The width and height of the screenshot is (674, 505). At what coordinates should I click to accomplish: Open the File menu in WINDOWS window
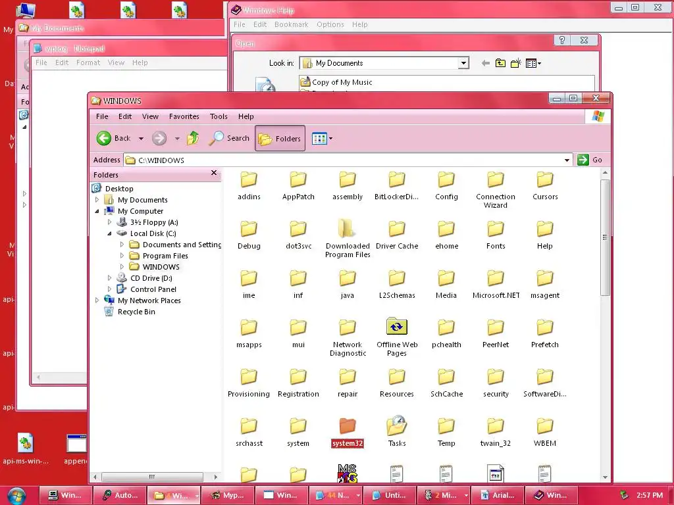tap(102, 116)
